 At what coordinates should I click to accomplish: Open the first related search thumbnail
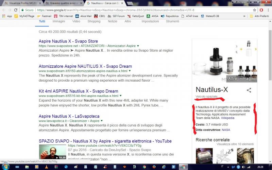click(x=204, y=156)
